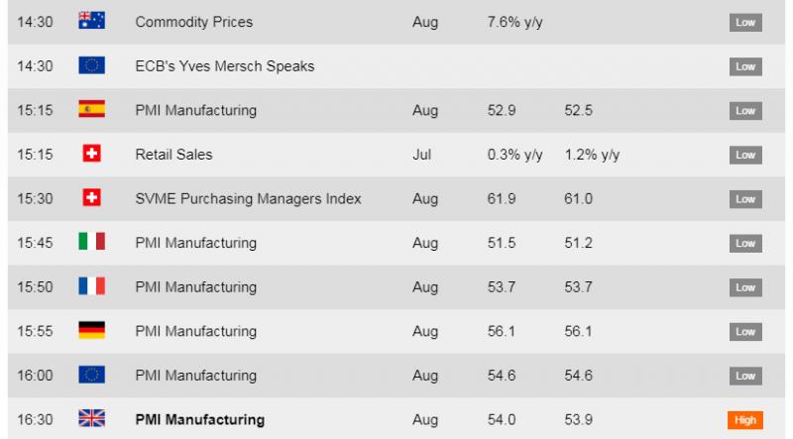Screen dimensions: 793x439
Task: Open the Commodity Prices event
Action: pyautogui.click(x=193, y=22)
